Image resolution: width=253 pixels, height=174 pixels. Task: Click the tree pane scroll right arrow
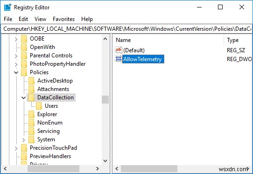pyautogui.click(x=97, y=169)
